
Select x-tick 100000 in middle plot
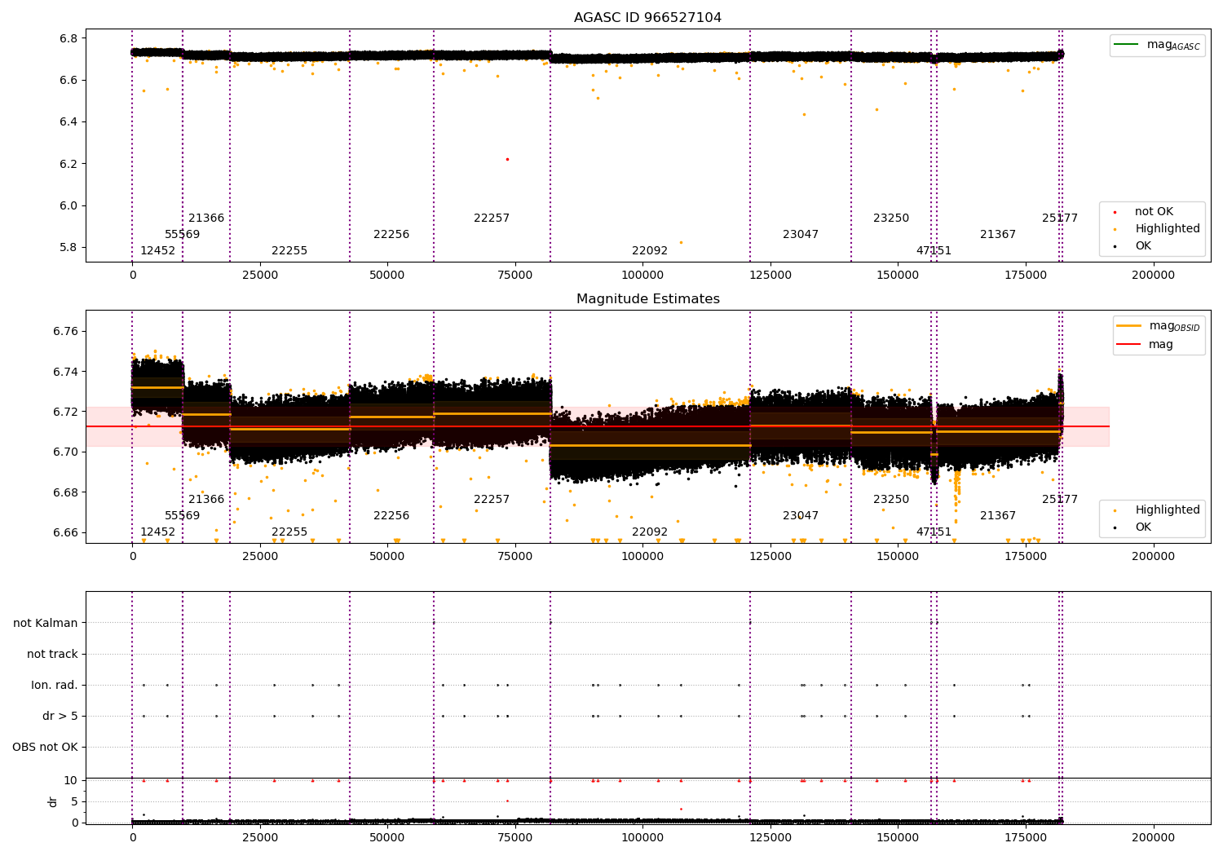point(642,557)
